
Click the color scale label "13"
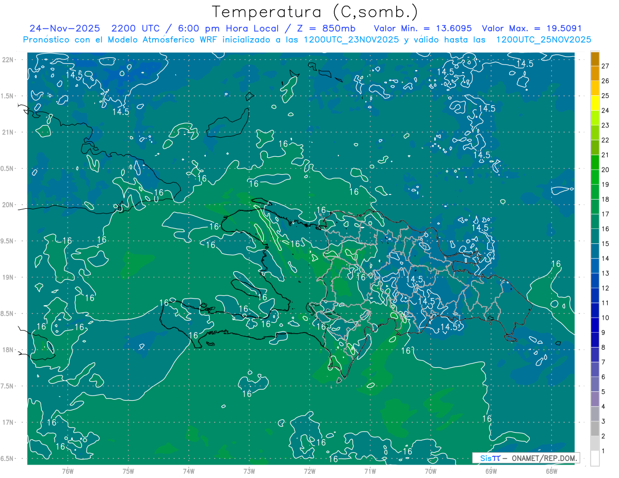pos(606,273)
